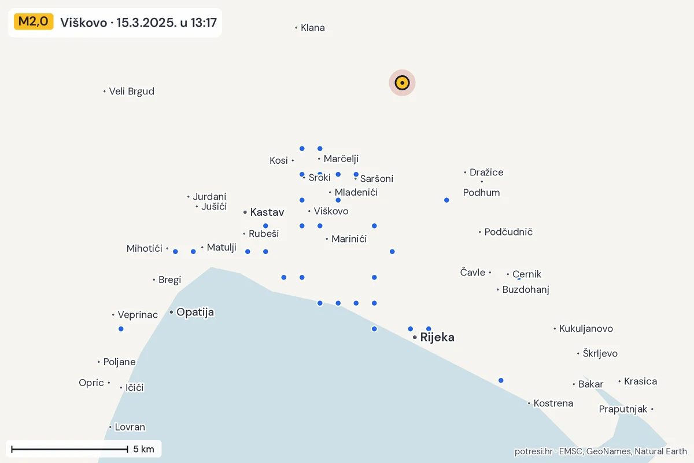Select the Rijeka city marker dot

[415, 337]
